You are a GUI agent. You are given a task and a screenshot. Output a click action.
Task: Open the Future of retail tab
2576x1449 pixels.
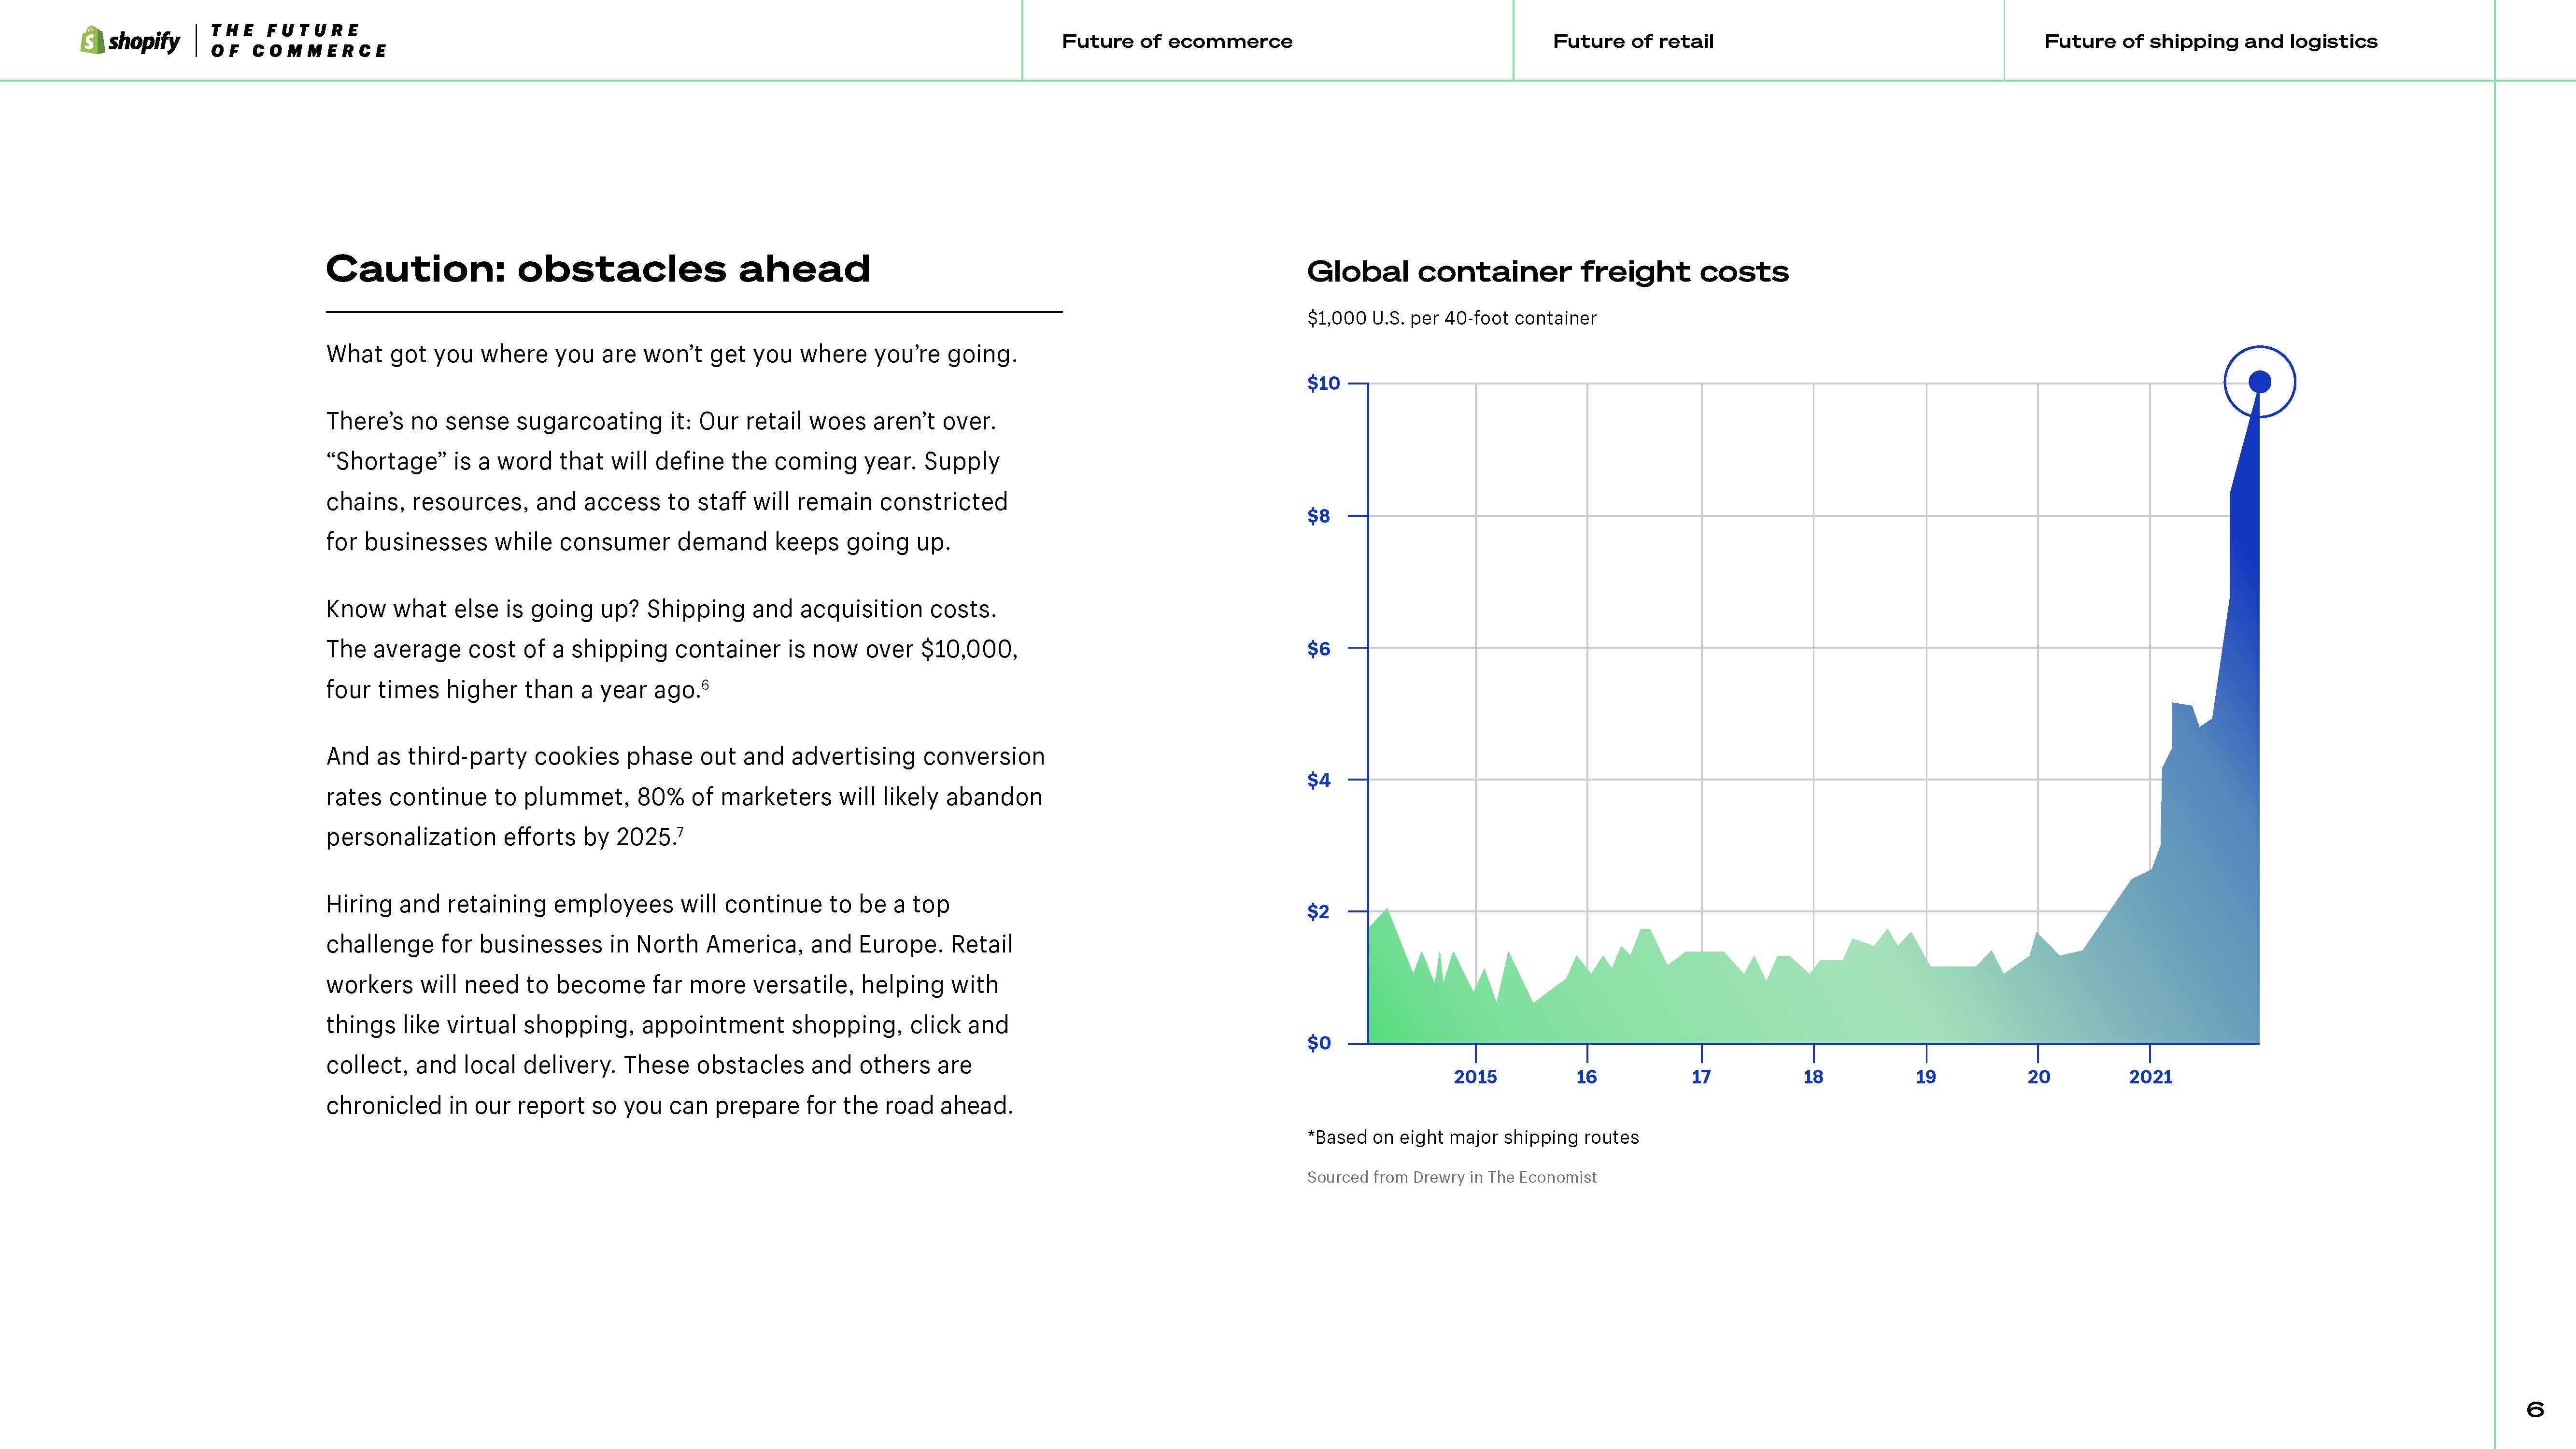1632,41
